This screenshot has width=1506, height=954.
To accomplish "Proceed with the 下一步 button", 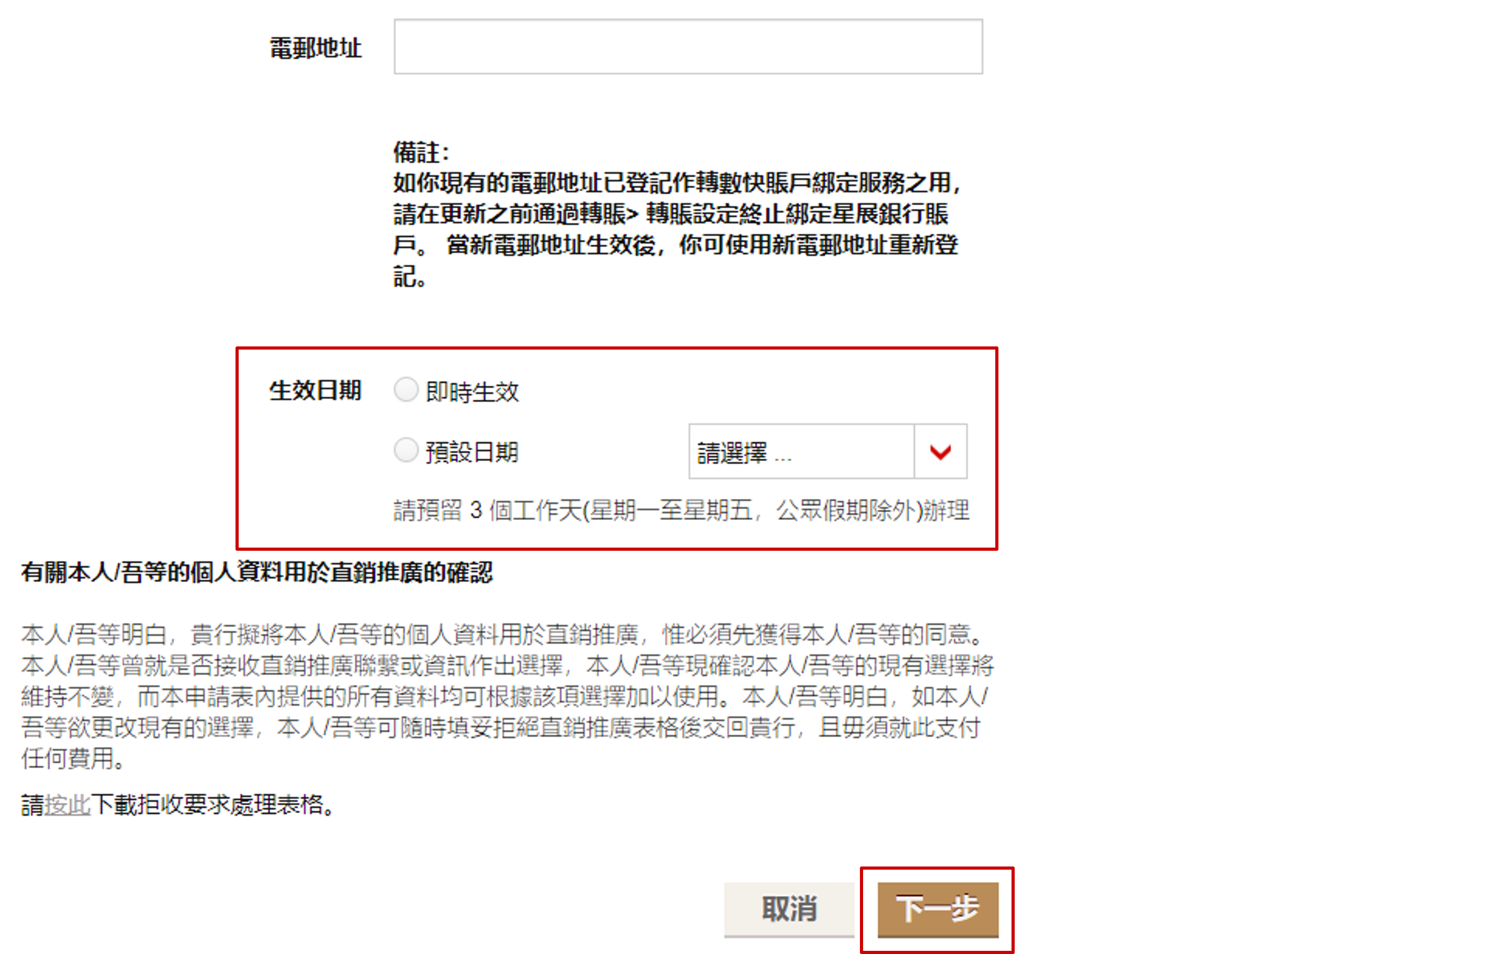I will [938, 909].
